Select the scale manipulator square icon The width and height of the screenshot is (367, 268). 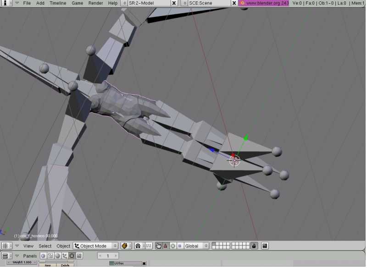click(180, 246)
